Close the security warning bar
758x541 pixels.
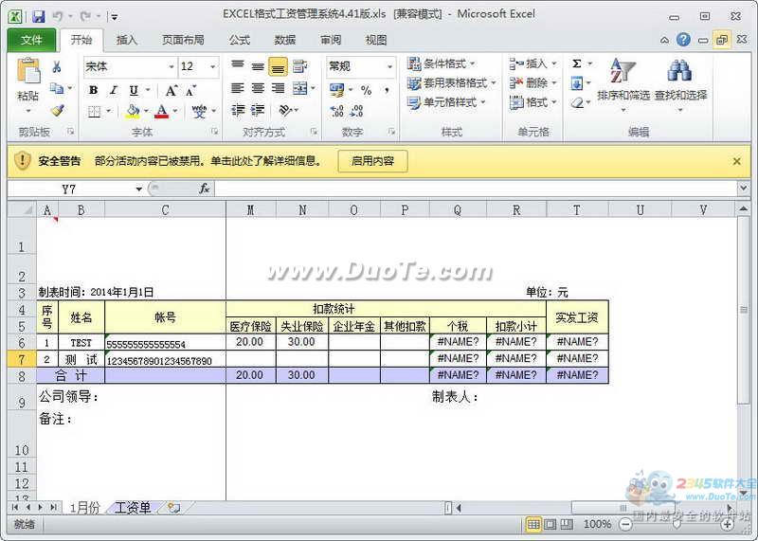[737, 161]
